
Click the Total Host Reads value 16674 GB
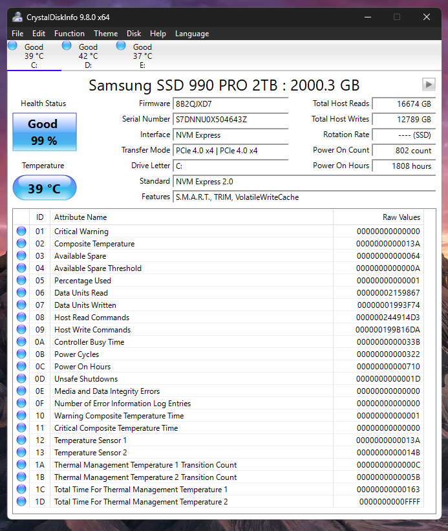(x=404, y=103)
